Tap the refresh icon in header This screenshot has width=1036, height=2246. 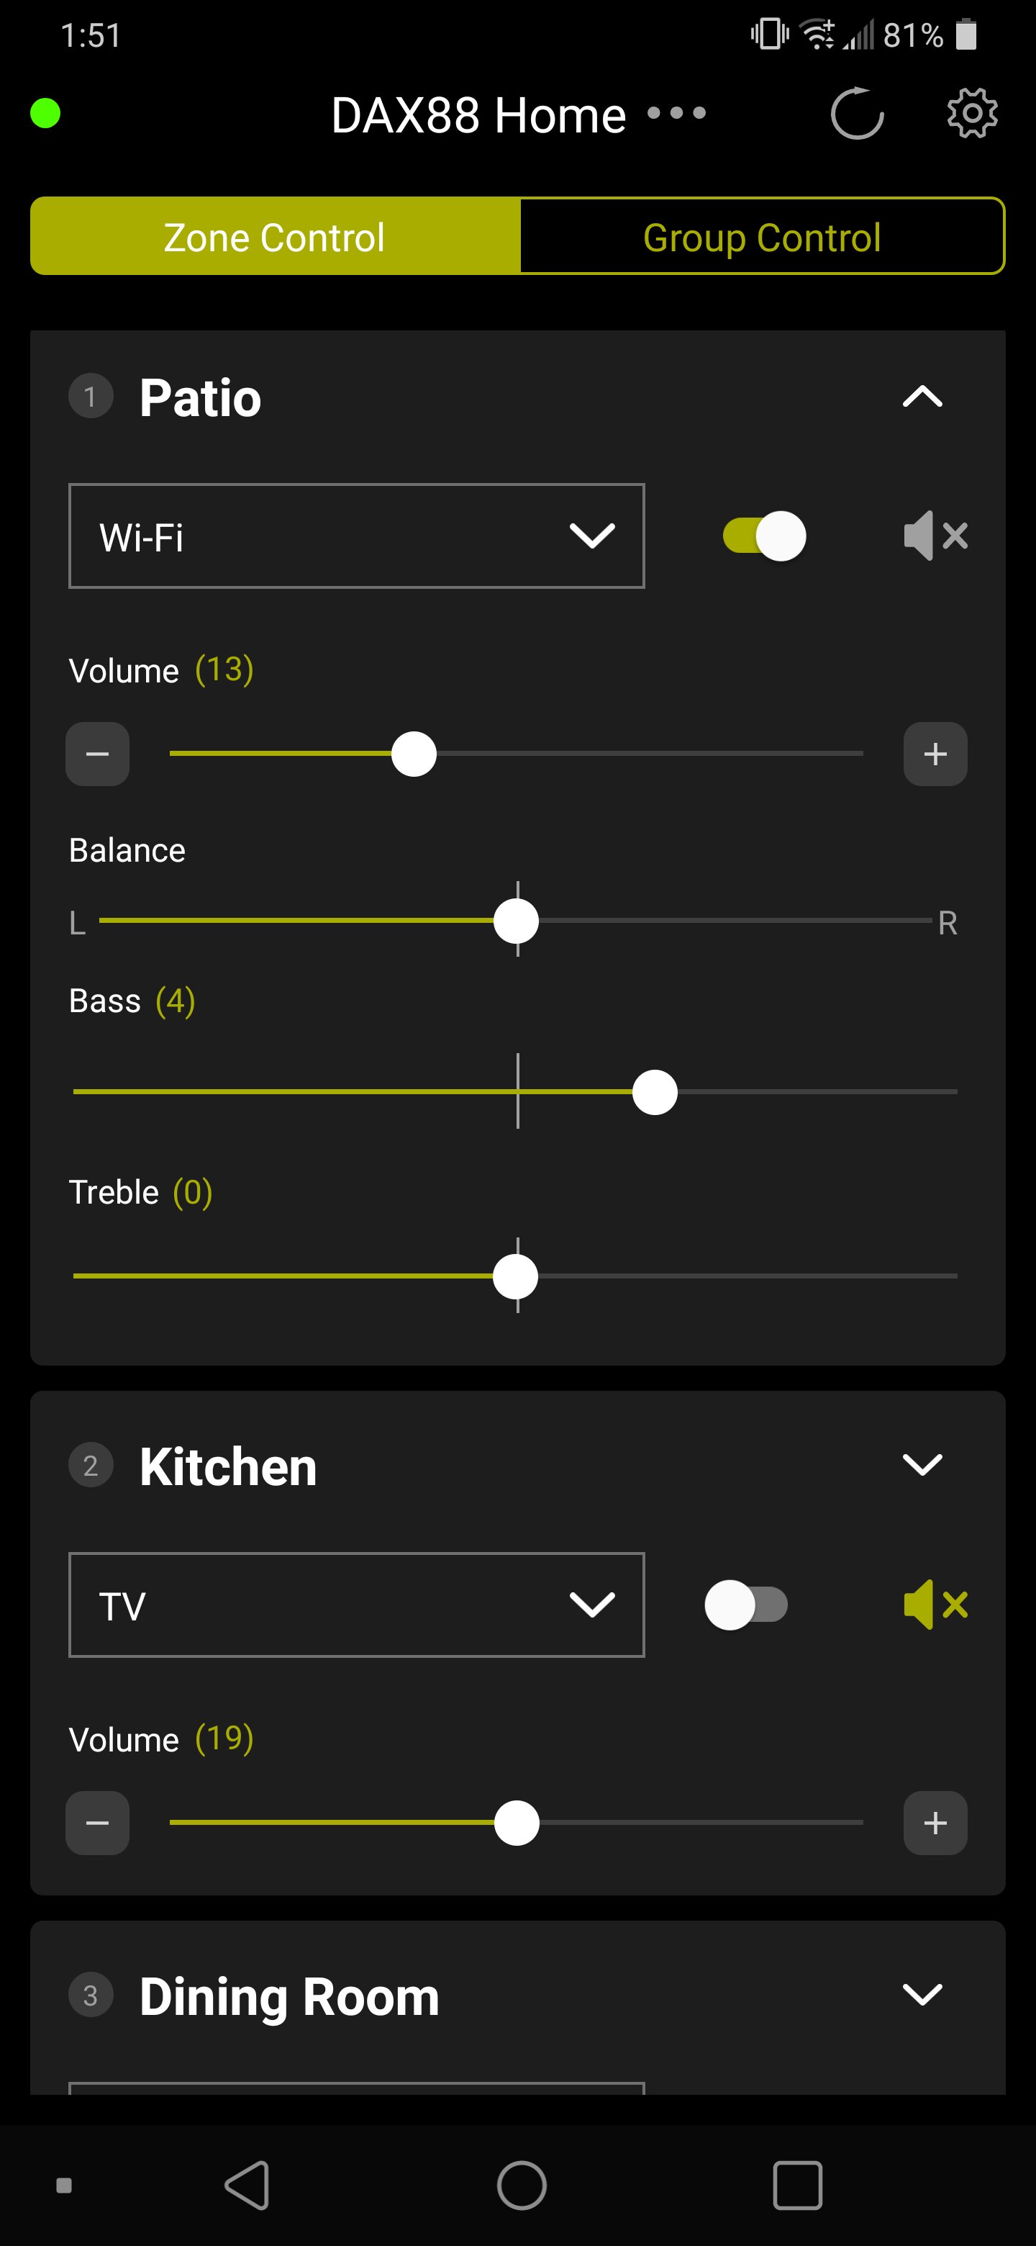click(x=858, y=113)
